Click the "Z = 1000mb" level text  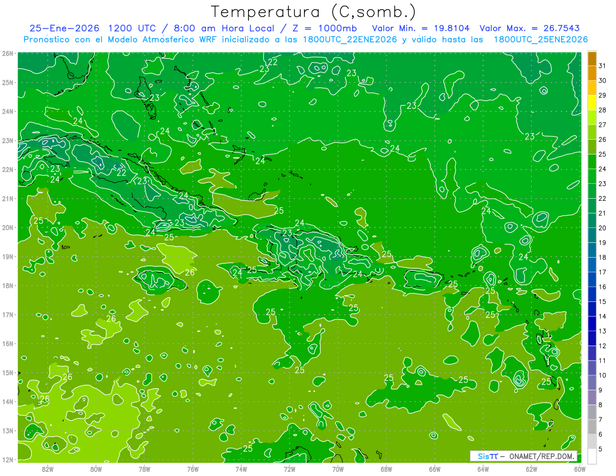[x=325, y=28]
